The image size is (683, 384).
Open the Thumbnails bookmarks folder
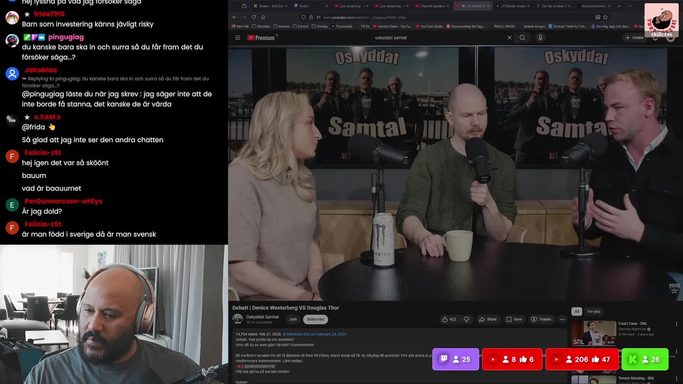341,26
